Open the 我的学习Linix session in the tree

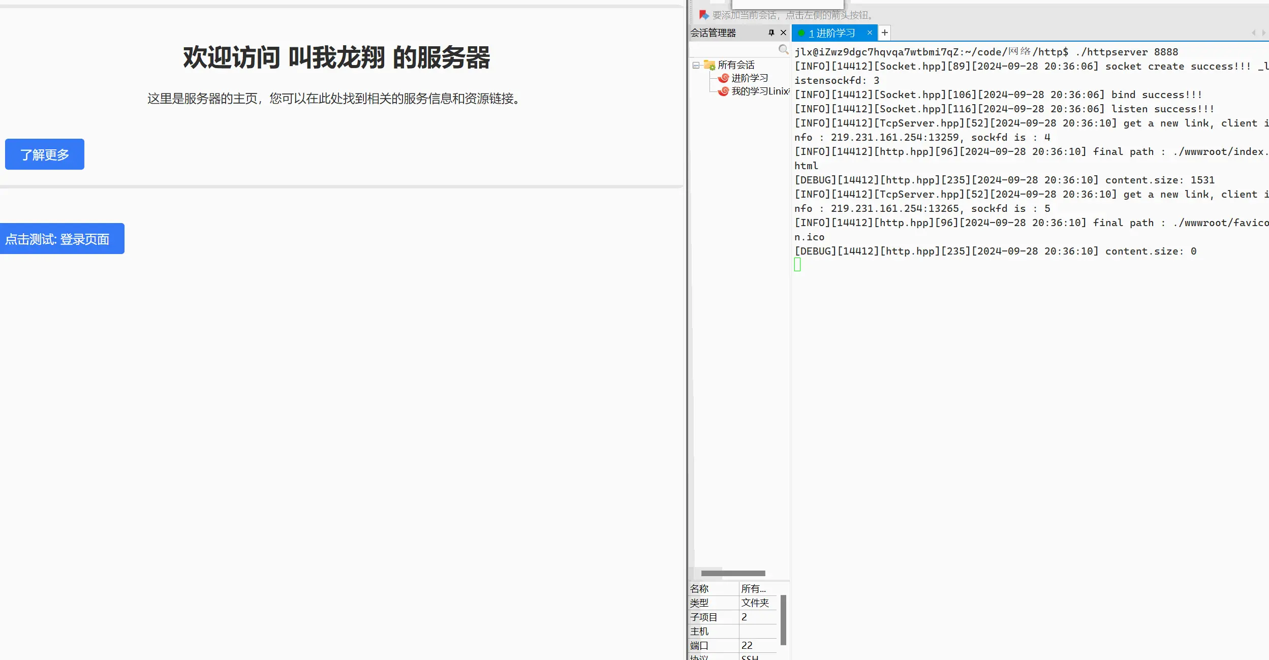[x=760, y=91]
